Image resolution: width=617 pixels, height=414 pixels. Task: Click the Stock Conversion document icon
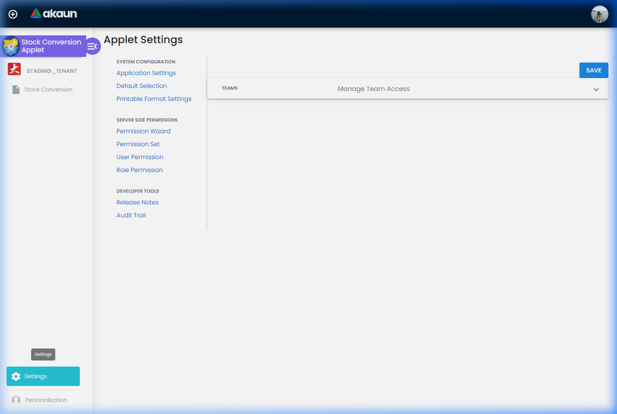(x=16, y=89)
